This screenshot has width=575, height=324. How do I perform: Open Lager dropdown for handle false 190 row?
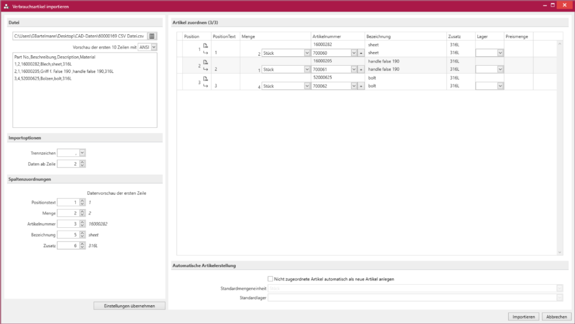tap(500, 69)
